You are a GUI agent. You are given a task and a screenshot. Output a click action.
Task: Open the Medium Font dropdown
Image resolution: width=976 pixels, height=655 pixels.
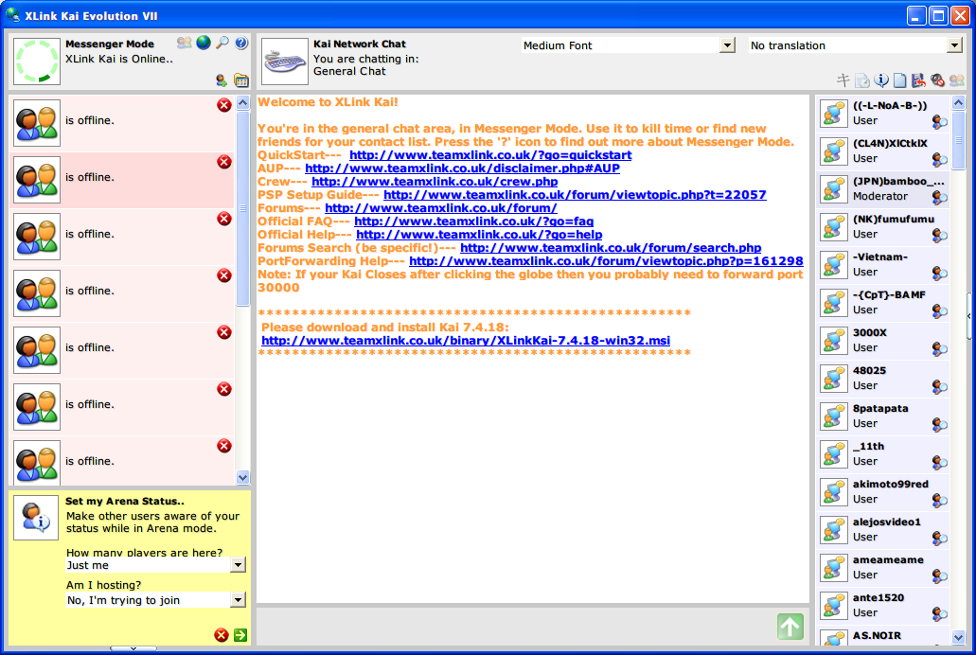(727, 45)
